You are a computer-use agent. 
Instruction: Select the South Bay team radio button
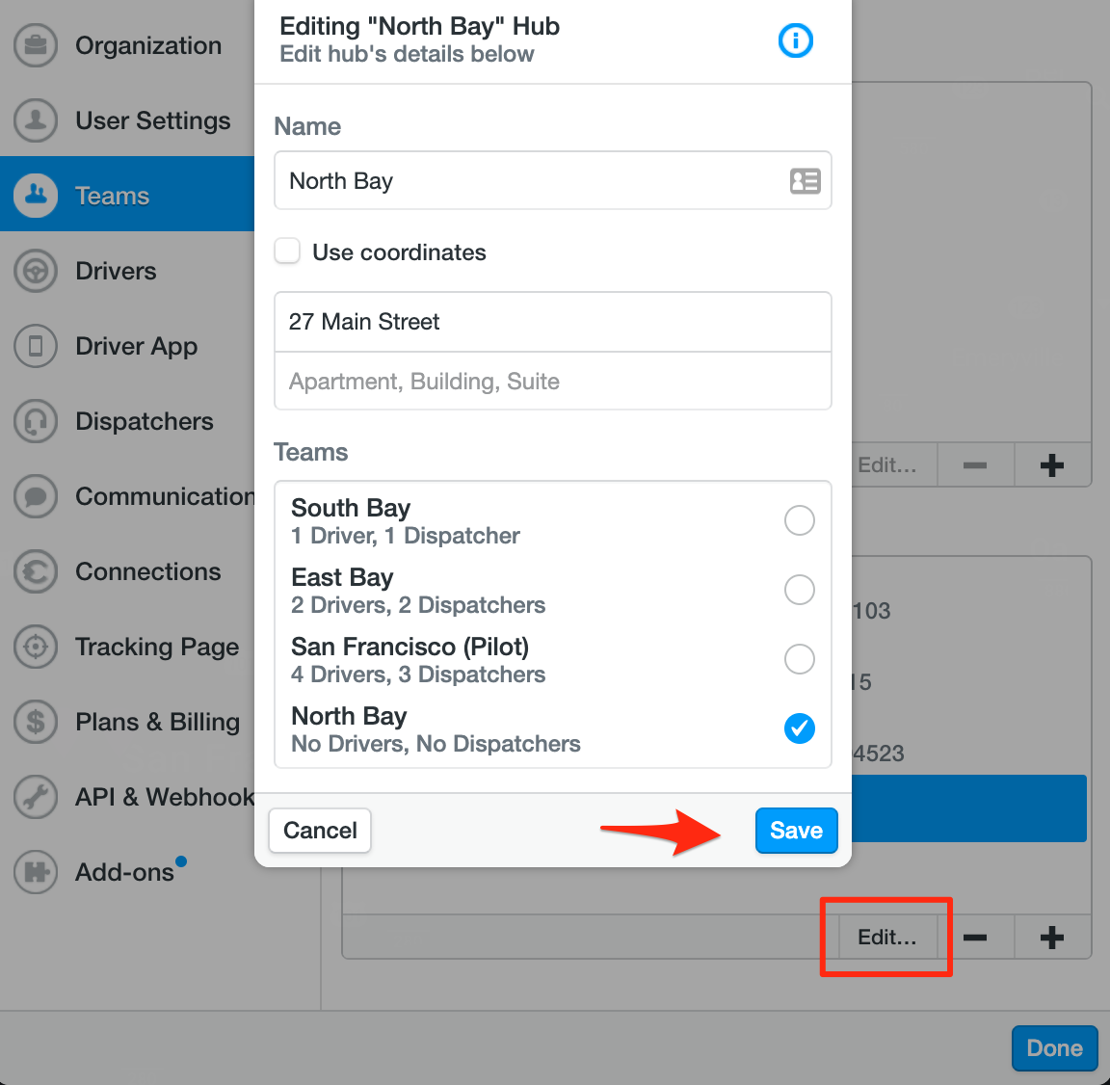pyautogui.click(x=799, y=520)
